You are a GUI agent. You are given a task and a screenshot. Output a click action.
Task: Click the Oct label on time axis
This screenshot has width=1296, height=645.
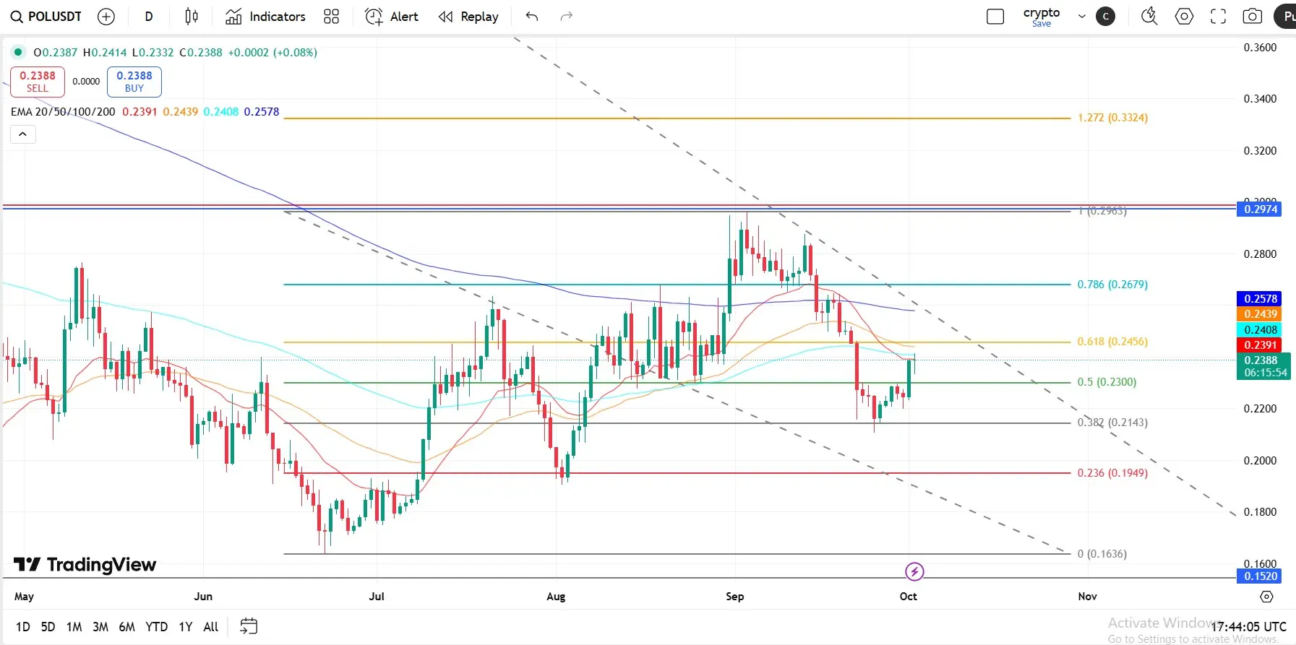point(909,597)
